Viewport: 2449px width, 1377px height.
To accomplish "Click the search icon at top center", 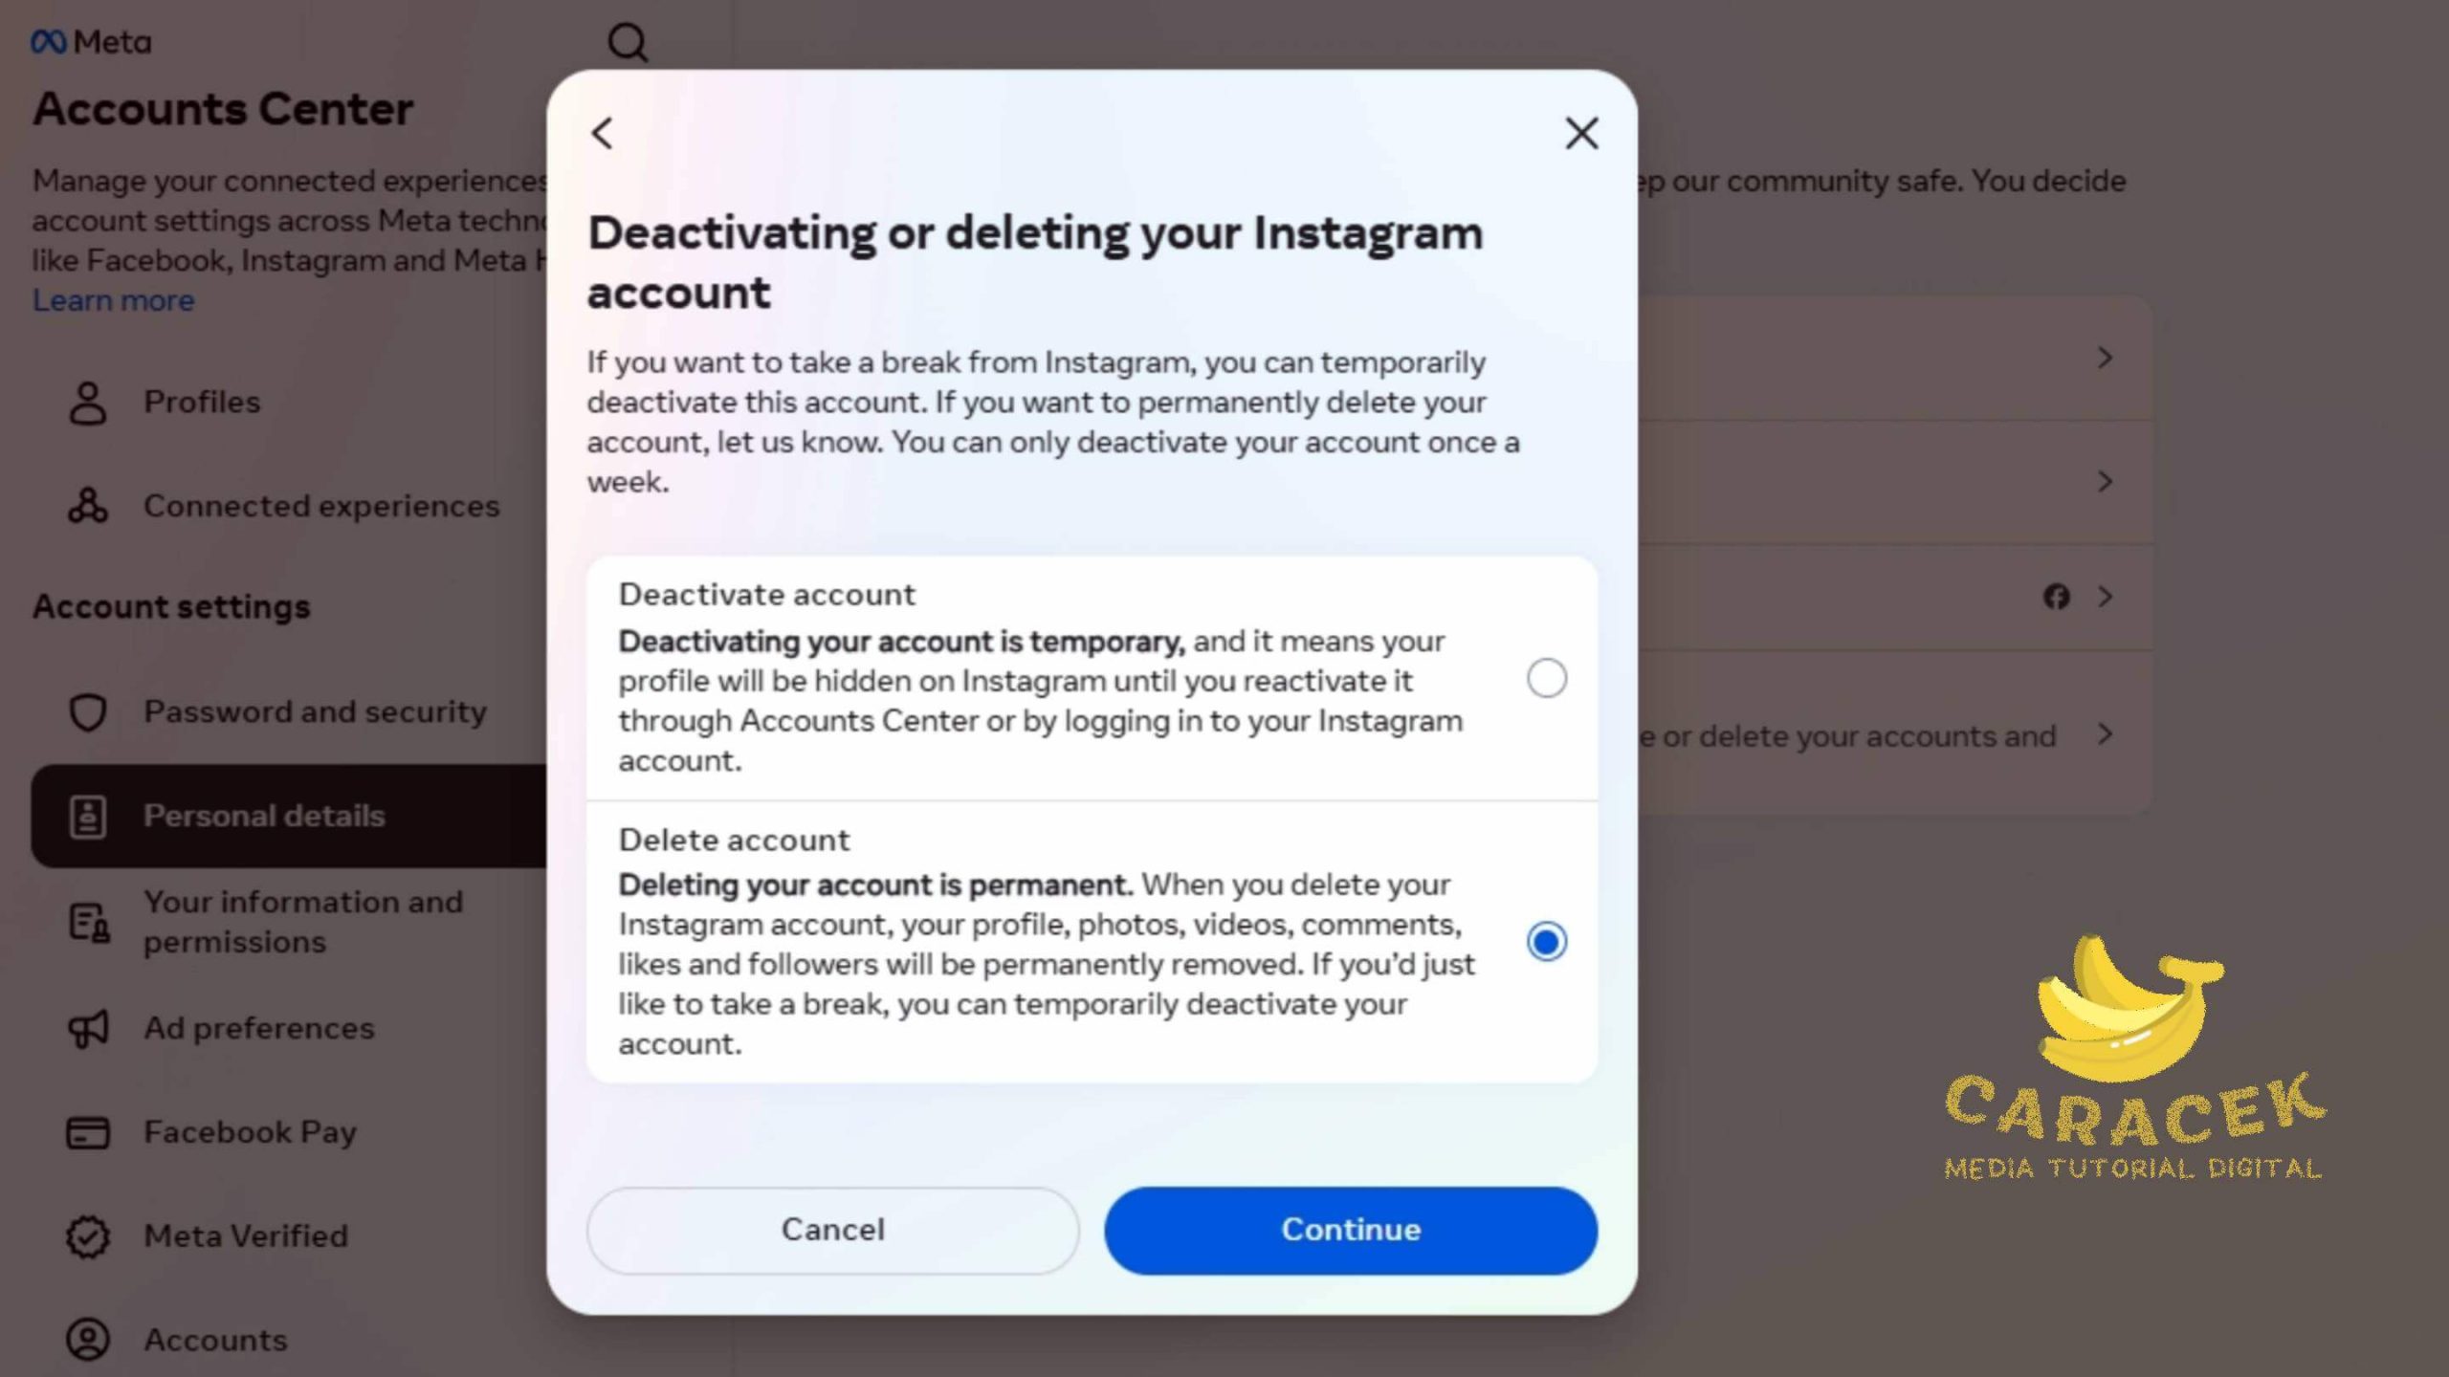I will point(629,40).
